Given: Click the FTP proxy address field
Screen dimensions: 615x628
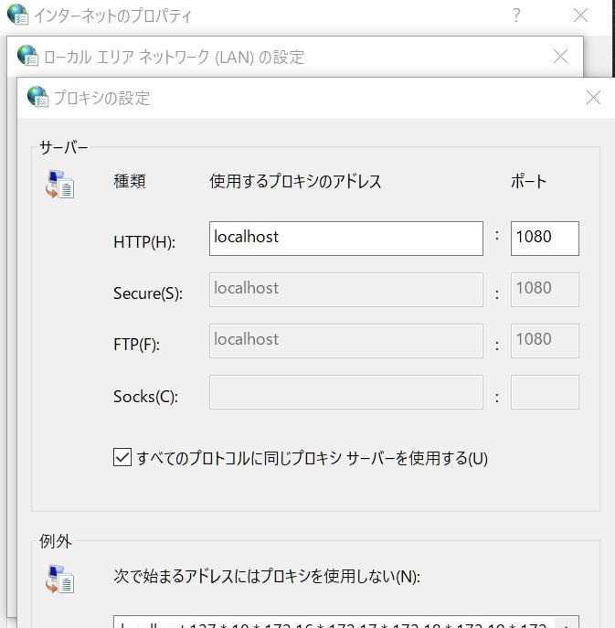Looking at the screenshot, I should tap(346, 341).
